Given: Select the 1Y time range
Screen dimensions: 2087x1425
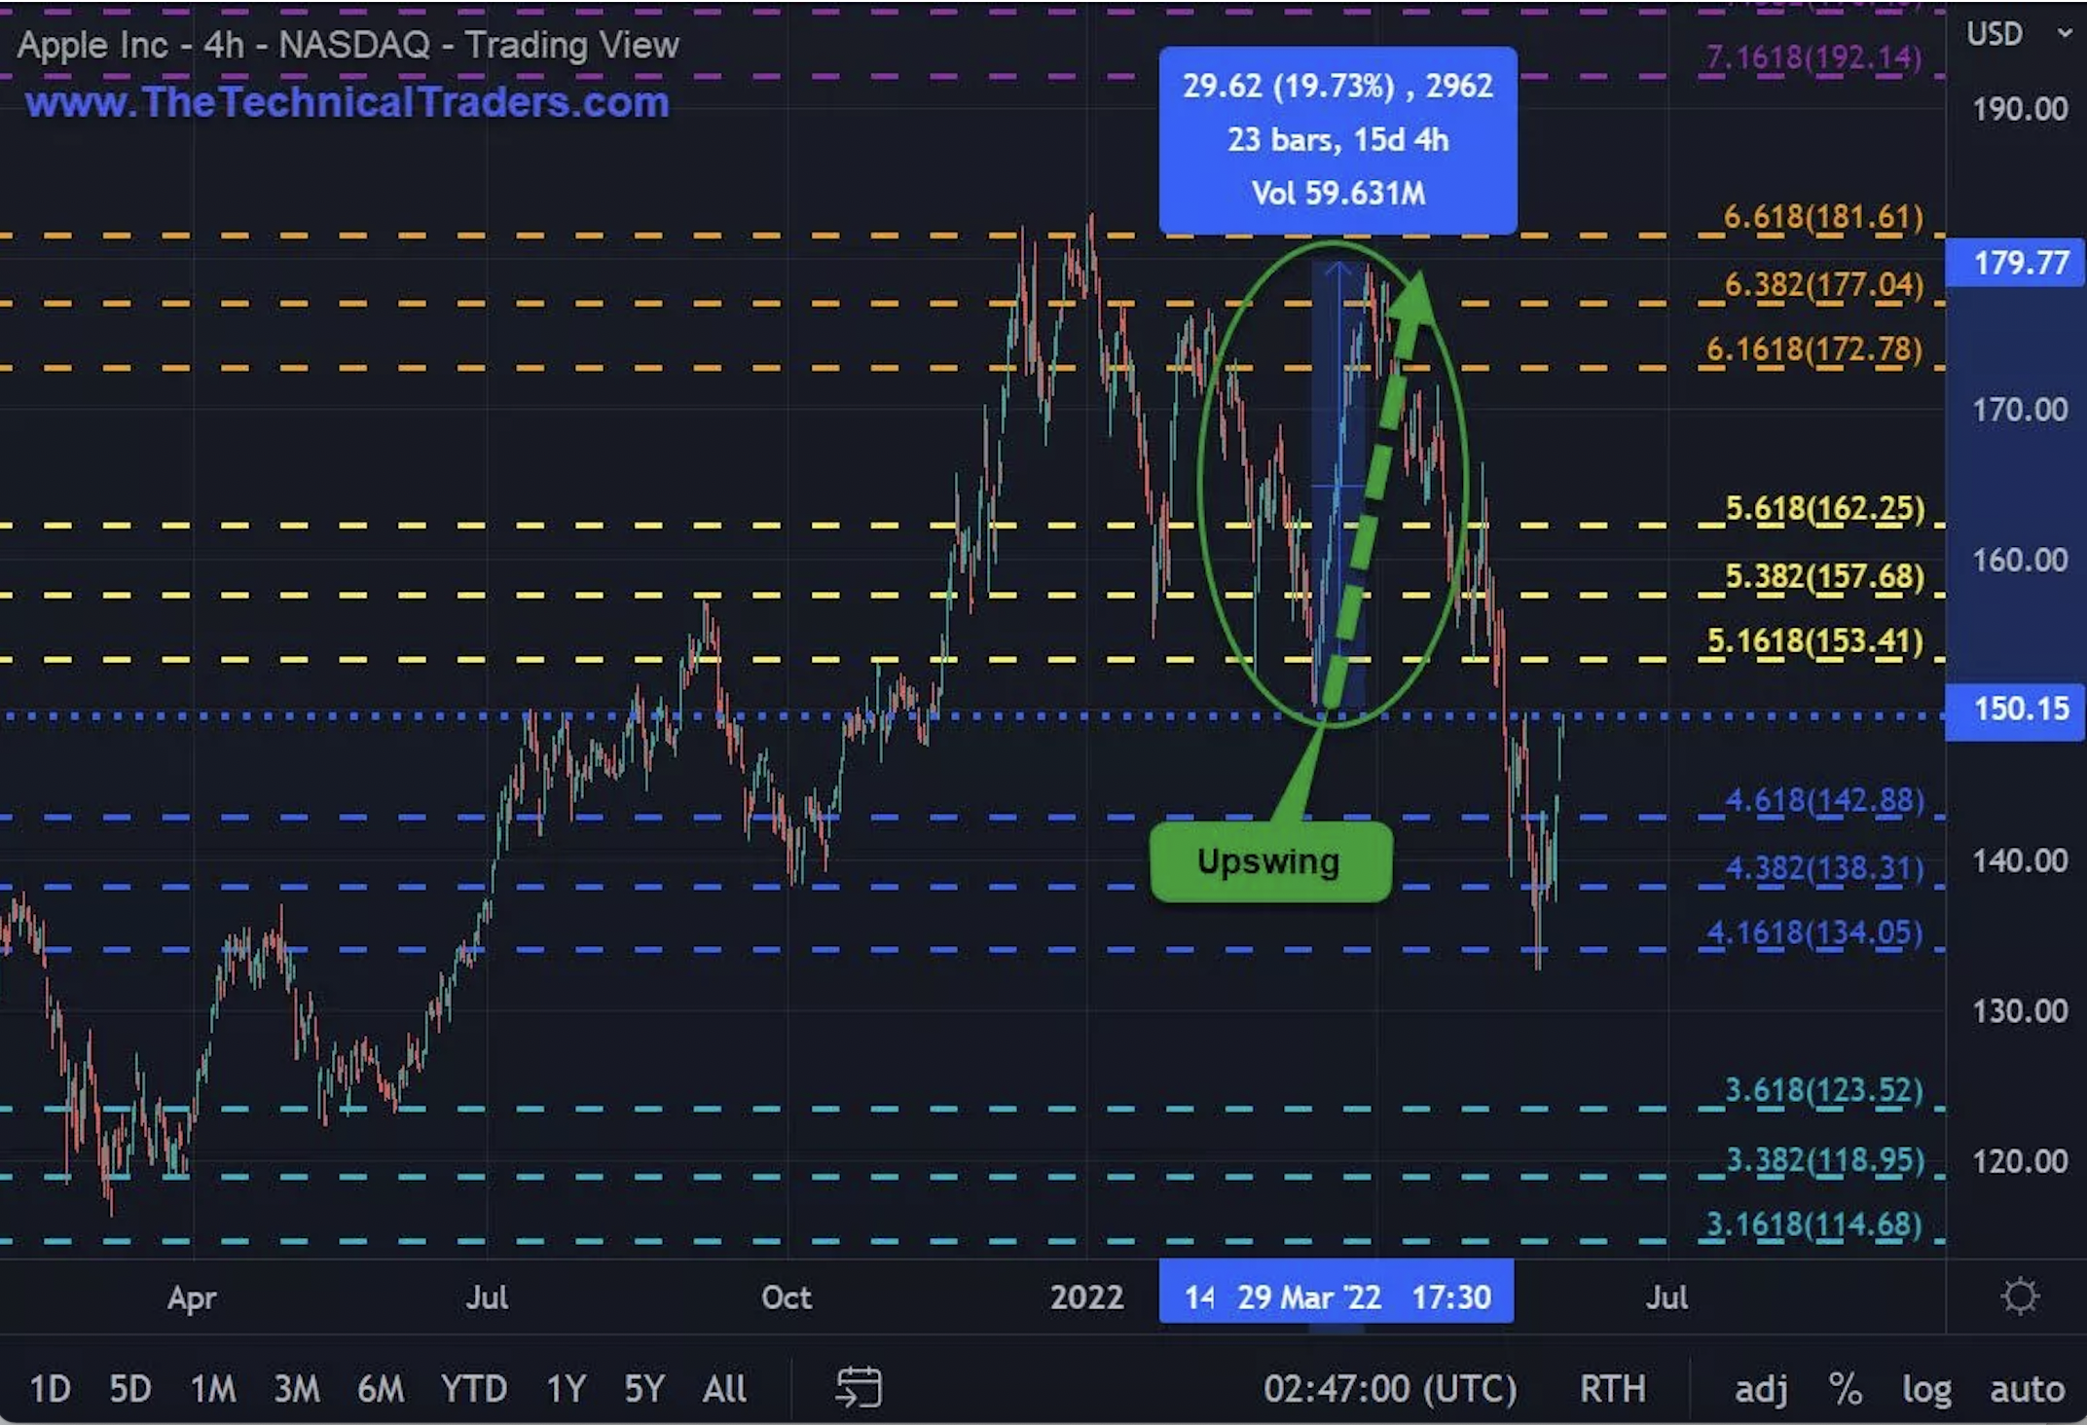Looking at the screenshot, I should pos(566,1389).
